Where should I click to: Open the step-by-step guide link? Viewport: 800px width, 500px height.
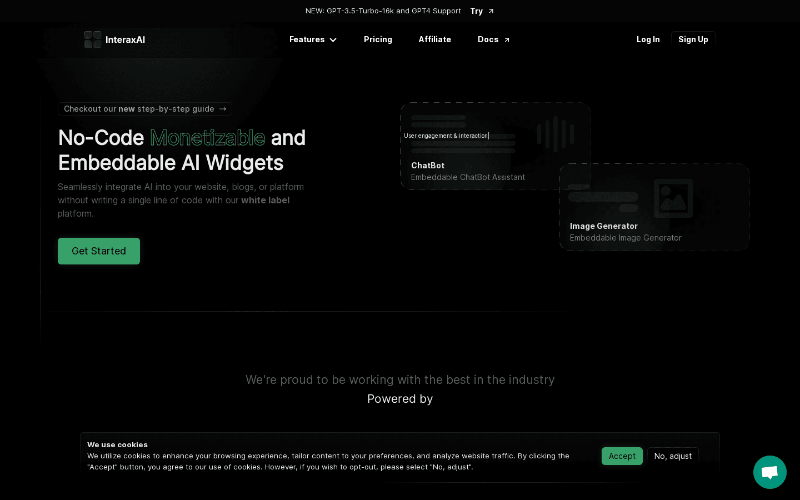139,109
